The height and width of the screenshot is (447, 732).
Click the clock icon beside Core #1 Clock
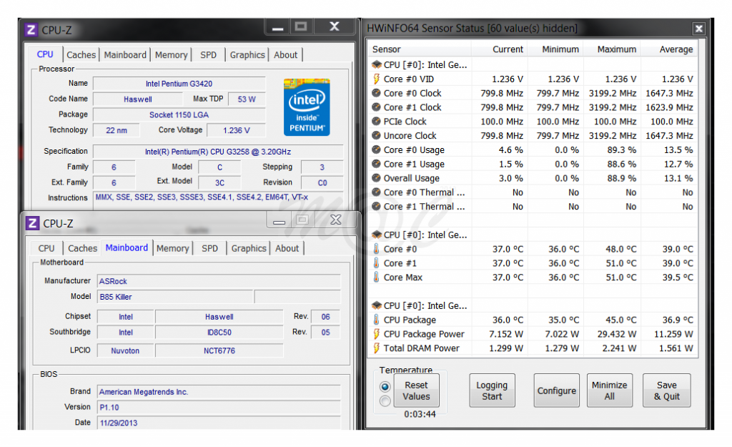tap(376, 107)
